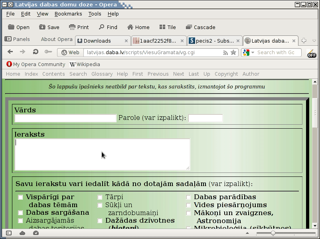Toggle the OFF turbo/edit icon
320x239 pixels.
click(x=312, y=53)
